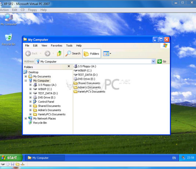This screenshot has width=196, height=169.
Task: Expand Shared Documents tree node
Action: point(30,106)
